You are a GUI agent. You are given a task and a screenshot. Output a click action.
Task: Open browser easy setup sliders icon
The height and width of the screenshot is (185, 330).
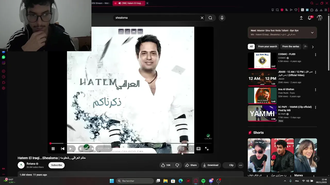(x=326, y=10)
